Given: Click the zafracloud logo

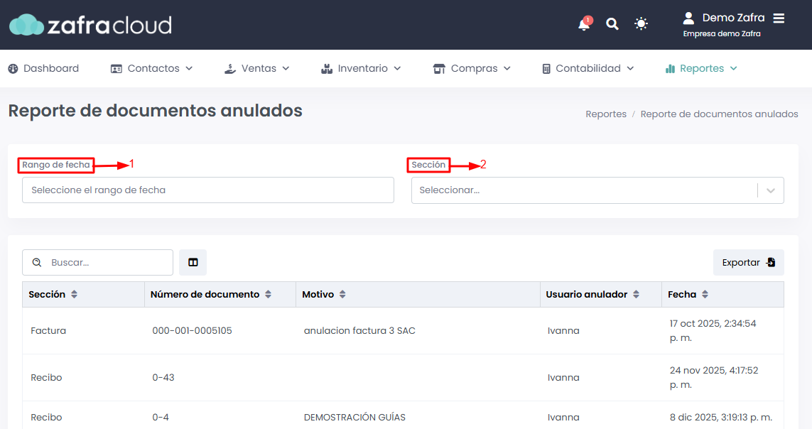Looking at the screenshot, I should coord(91,25).
